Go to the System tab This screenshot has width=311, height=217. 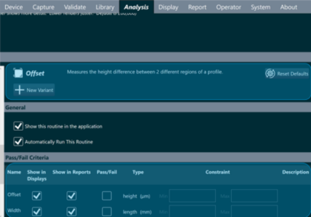coord(261,7)
